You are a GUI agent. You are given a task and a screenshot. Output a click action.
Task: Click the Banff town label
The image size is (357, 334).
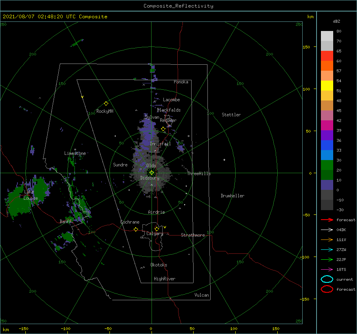coord(65,221)
